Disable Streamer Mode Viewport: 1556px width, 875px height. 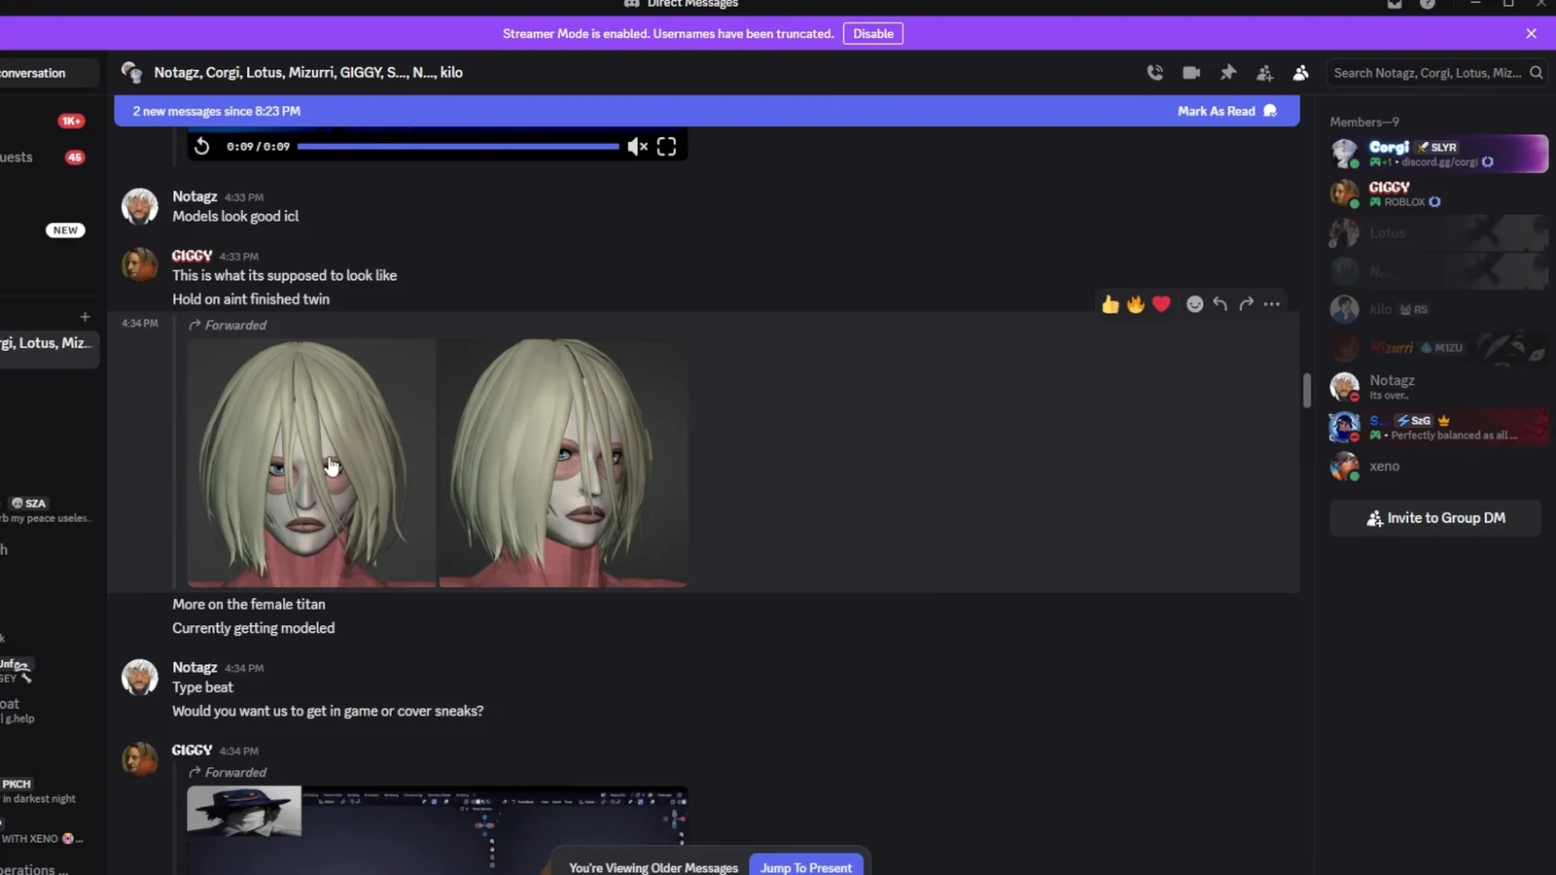[872, 33]
